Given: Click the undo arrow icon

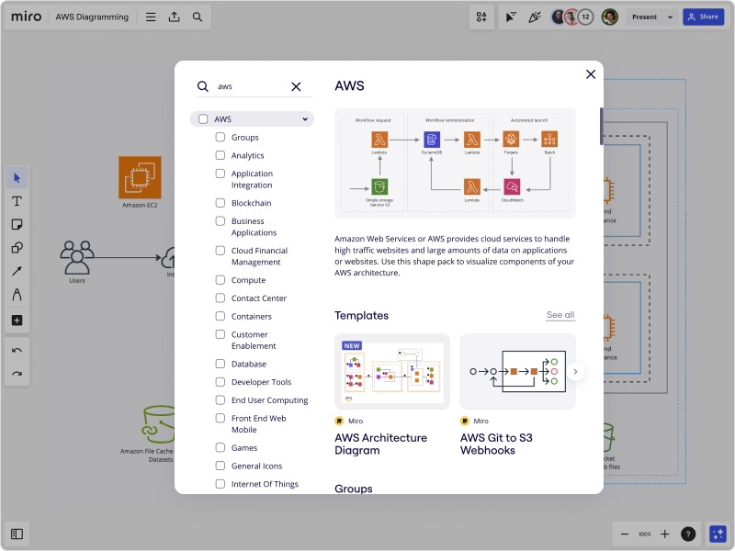Looking at the screenshot, I should coord(16,349).
